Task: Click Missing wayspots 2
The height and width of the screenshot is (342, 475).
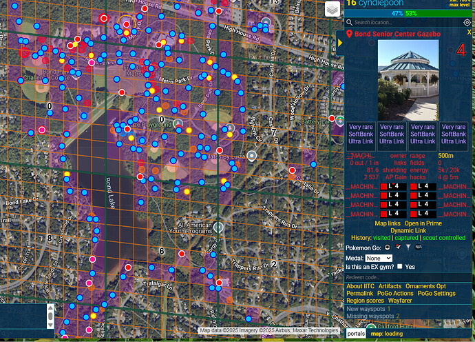Action: [373, 316]
